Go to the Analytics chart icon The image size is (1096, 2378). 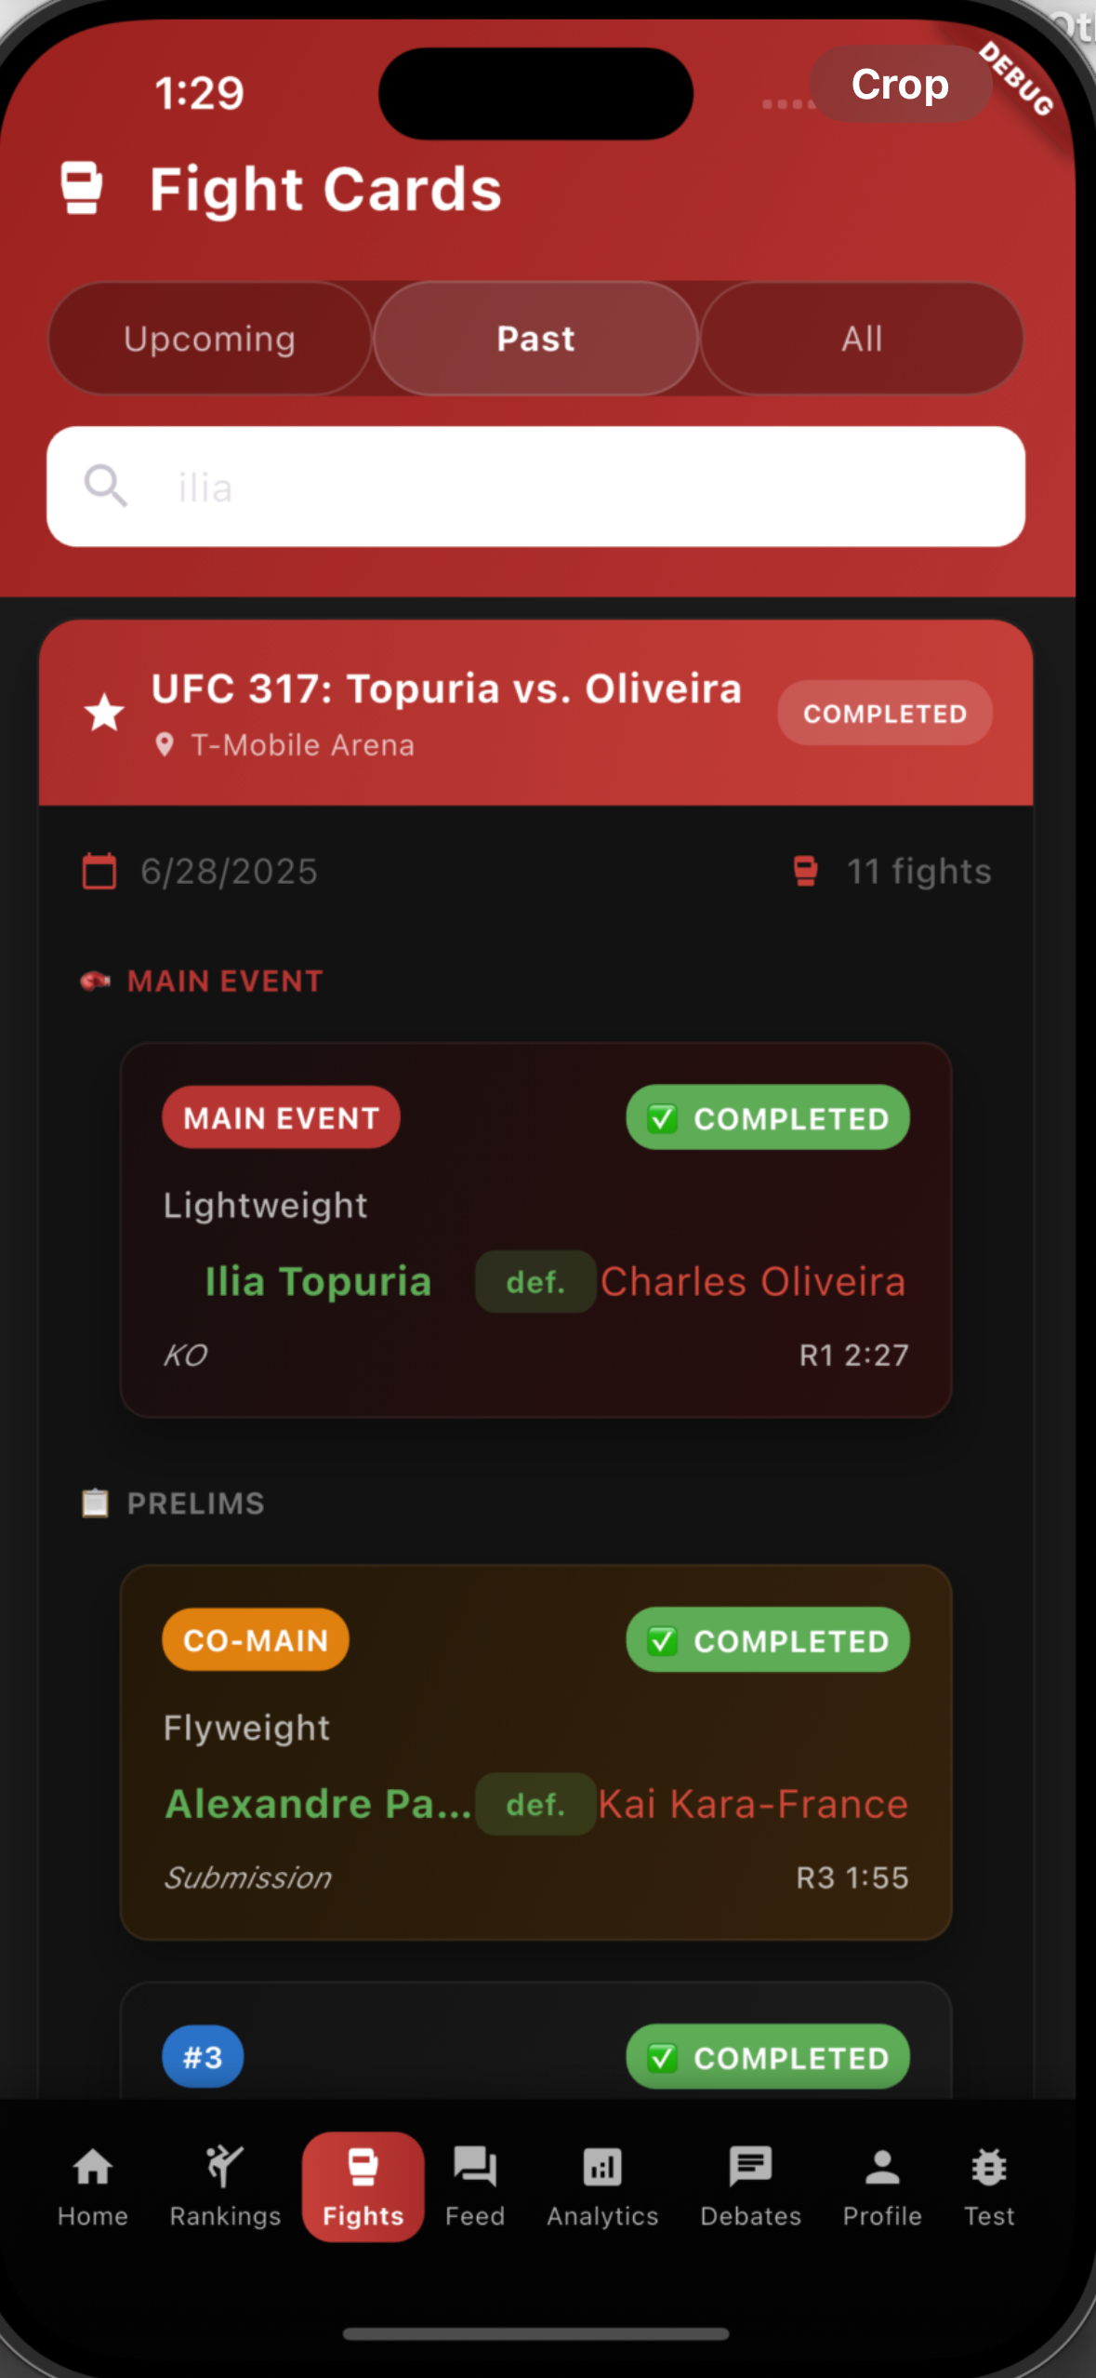(x=602, y=2167)
